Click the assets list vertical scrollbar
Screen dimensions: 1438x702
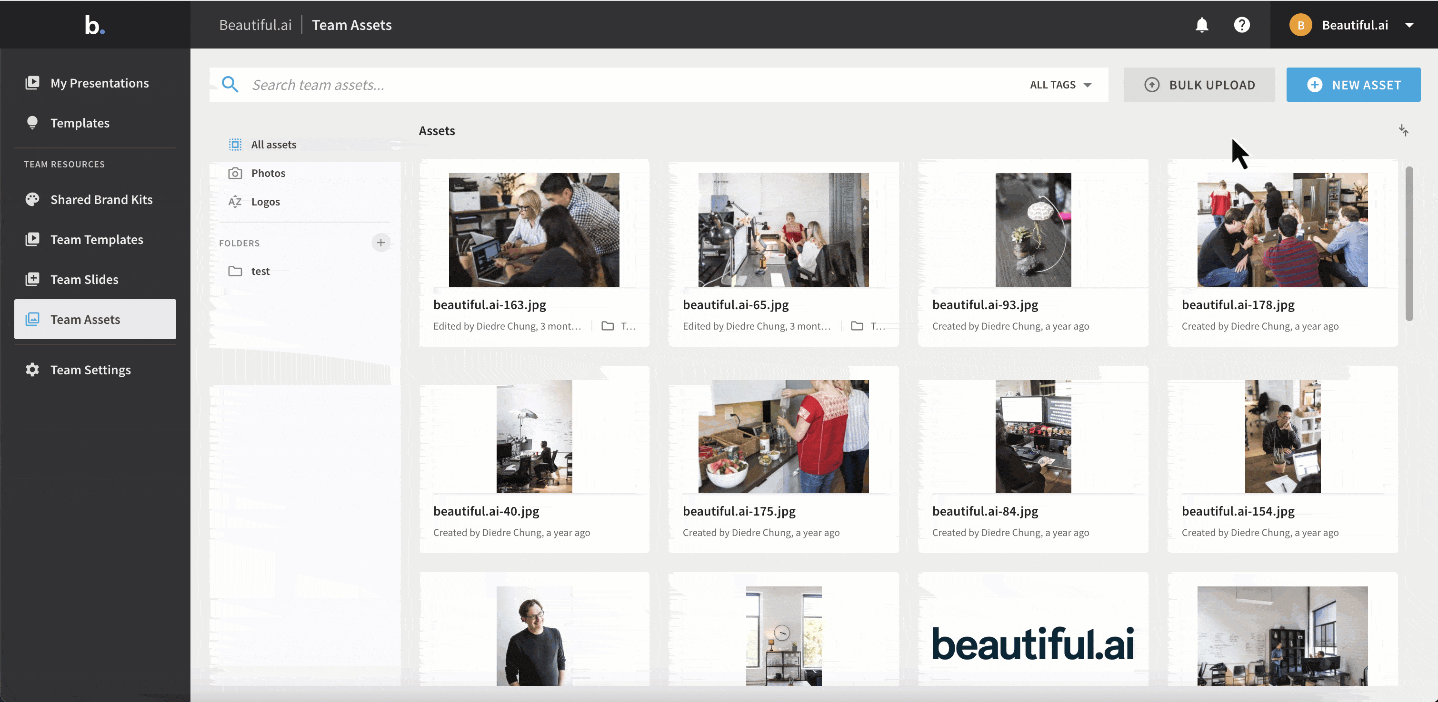tap(1409, 244)
